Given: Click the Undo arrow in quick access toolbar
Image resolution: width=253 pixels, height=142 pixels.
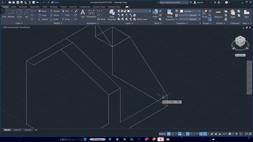Looking at the screenshot, I should tap(38, 2).
